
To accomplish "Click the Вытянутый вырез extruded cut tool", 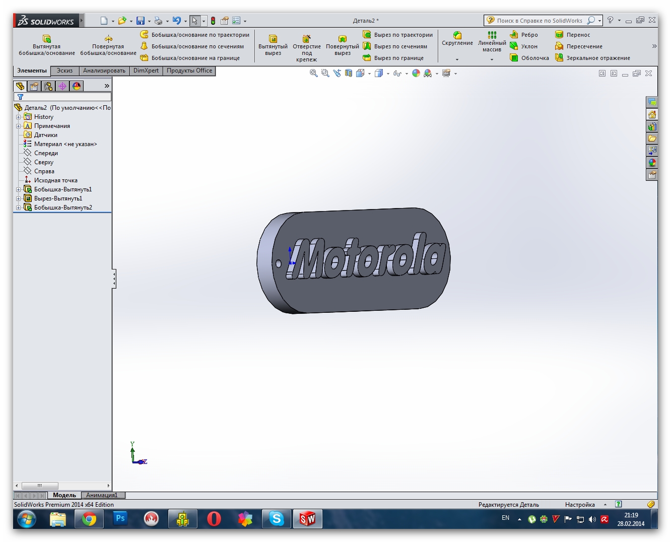I will [273, 45].
